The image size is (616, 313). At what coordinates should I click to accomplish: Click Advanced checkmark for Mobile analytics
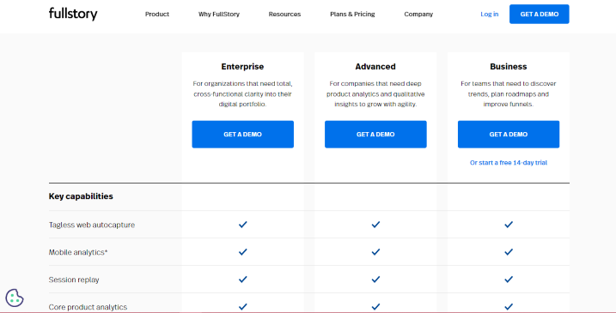[375, 252]
